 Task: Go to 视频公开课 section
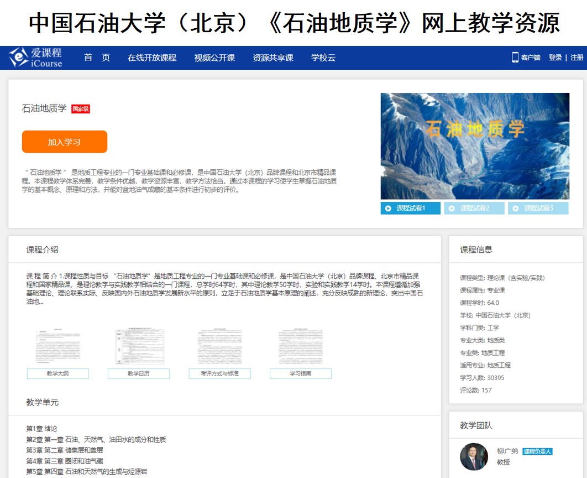tap(214, 58)
